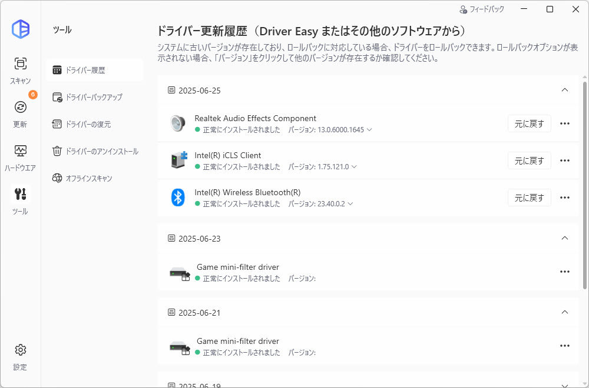Click calendar icon beside 2025-06-23

171,238
